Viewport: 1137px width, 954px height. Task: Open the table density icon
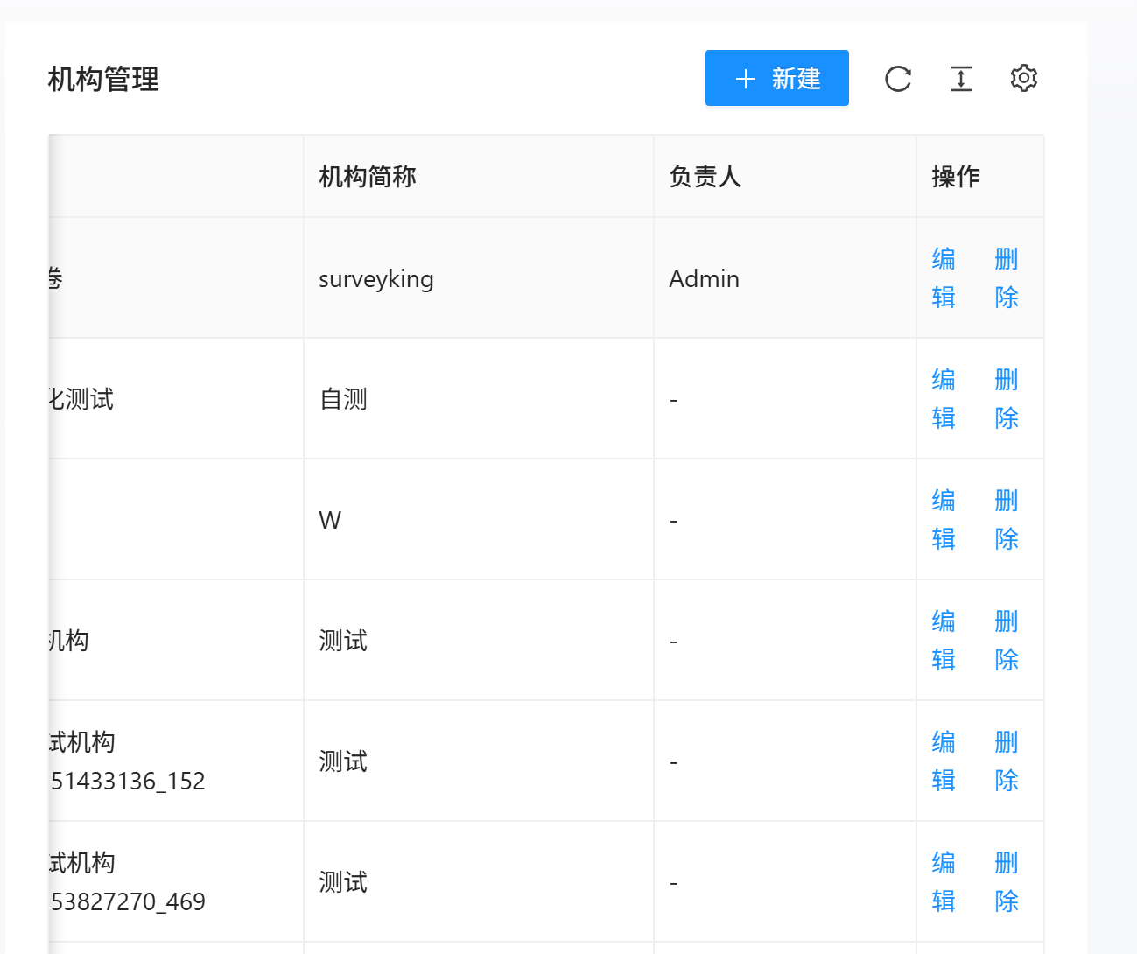point(961,79)
